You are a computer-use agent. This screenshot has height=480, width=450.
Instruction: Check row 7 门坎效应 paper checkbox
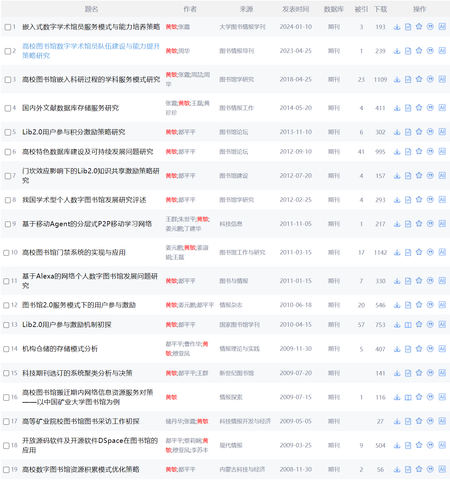[8, 176]
